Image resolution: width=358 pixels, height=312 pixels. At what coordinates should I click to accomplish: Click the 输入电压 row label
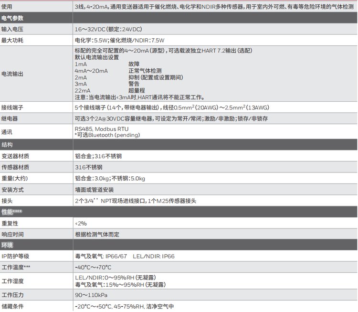13,29
